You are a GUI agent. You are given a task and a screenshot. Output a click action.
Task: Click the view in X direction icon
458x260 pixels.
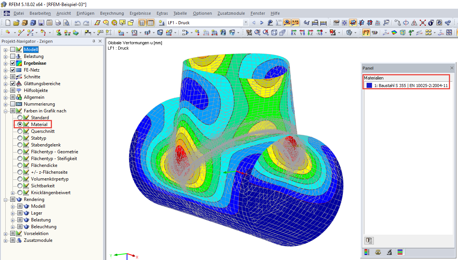293,33
